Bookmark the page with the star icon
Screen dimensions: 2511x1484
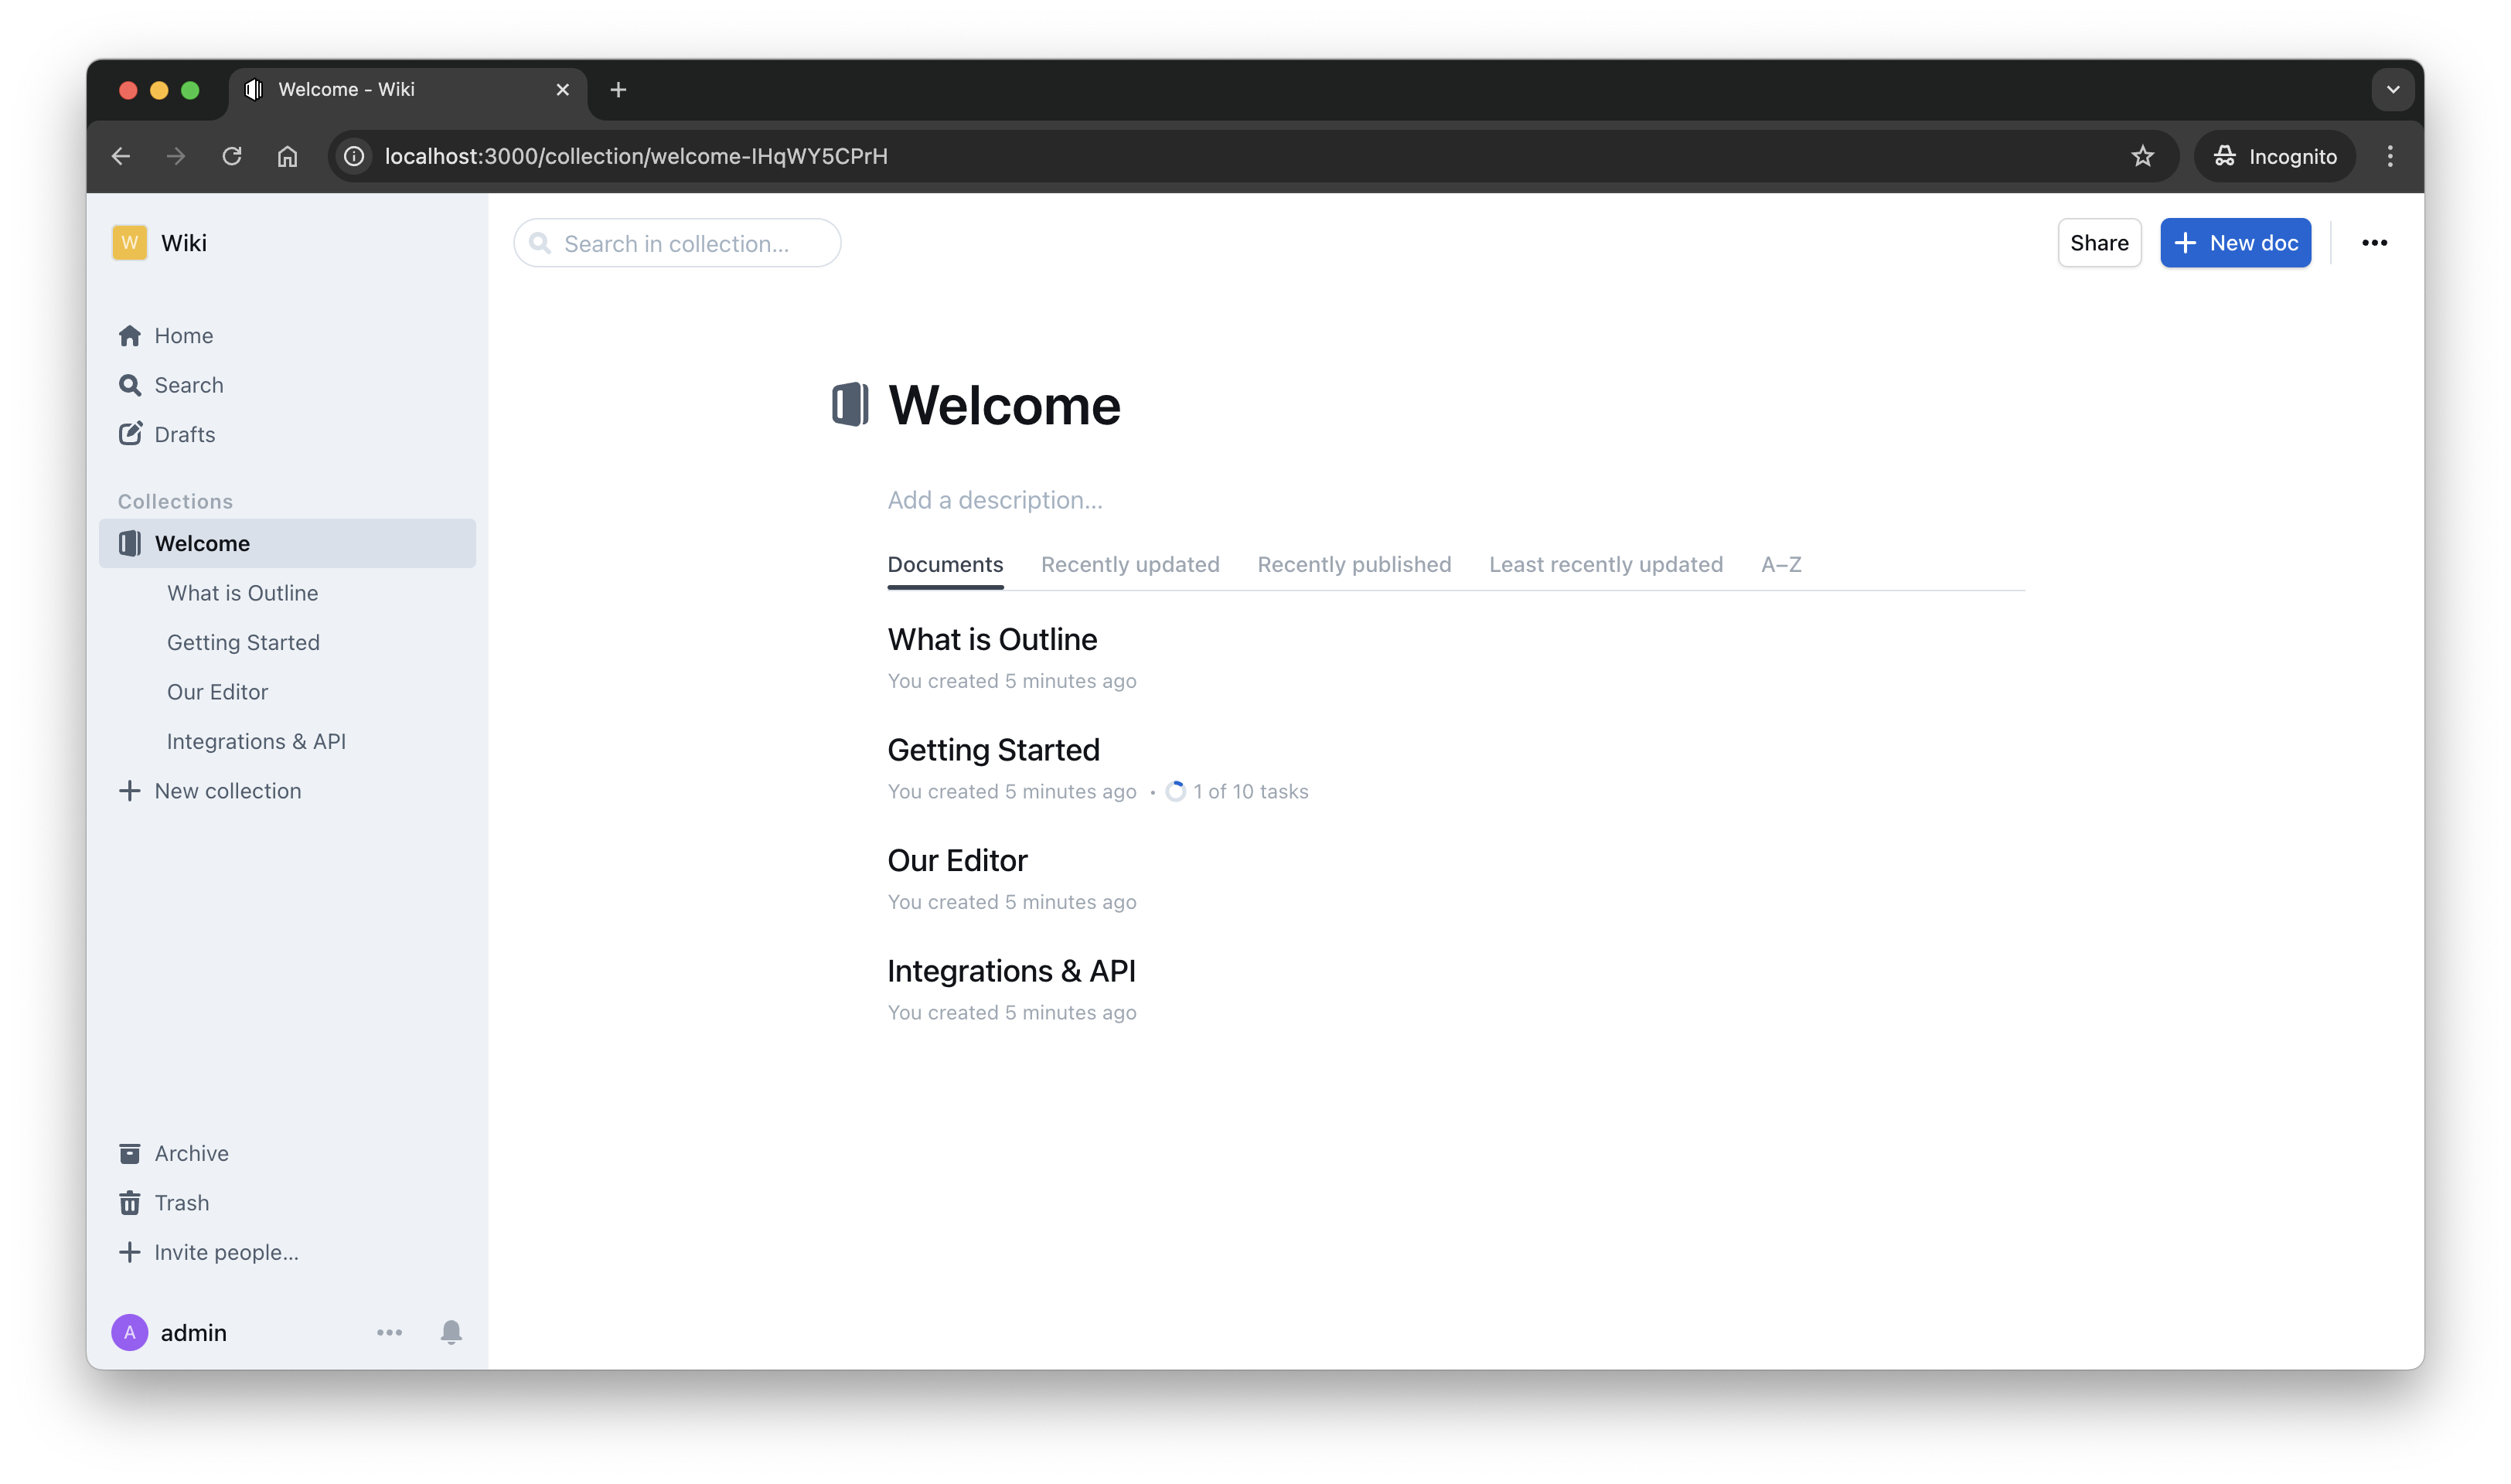pos(2142,156)
